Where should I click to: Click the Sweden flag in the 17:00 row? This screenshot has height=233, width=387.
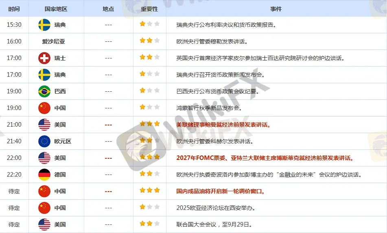[x=44, y=75]
